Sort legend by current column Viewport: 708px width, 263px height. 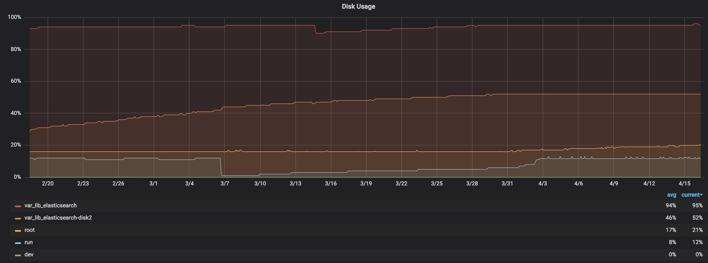[x=690, y=195]
